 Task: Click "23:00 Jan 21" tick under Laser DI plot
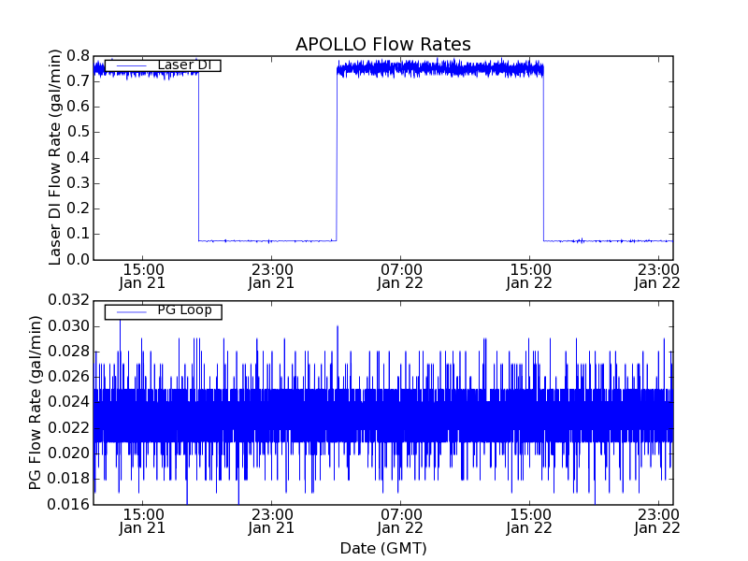point(271,275)
